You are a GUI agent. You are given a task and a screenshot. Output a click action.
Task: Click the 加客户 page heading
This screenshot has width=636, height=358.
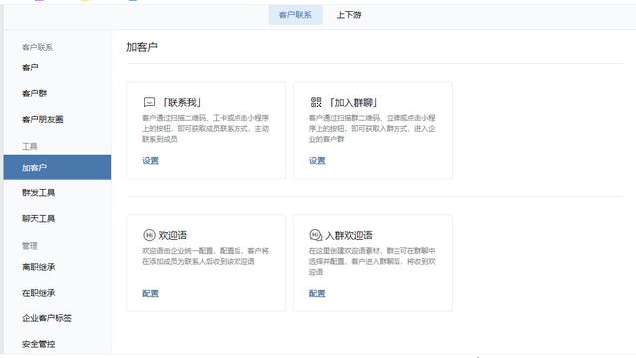click(x=142, y=47)
